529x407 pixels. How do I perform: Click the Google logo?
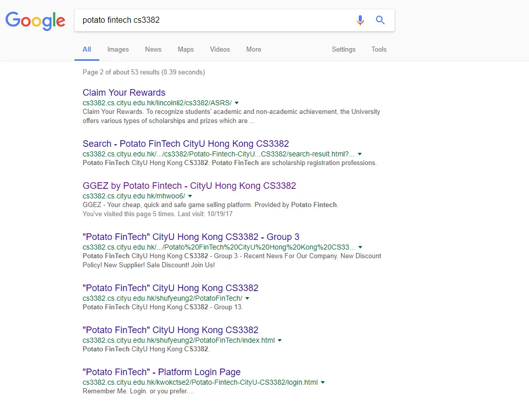[35, 21]
